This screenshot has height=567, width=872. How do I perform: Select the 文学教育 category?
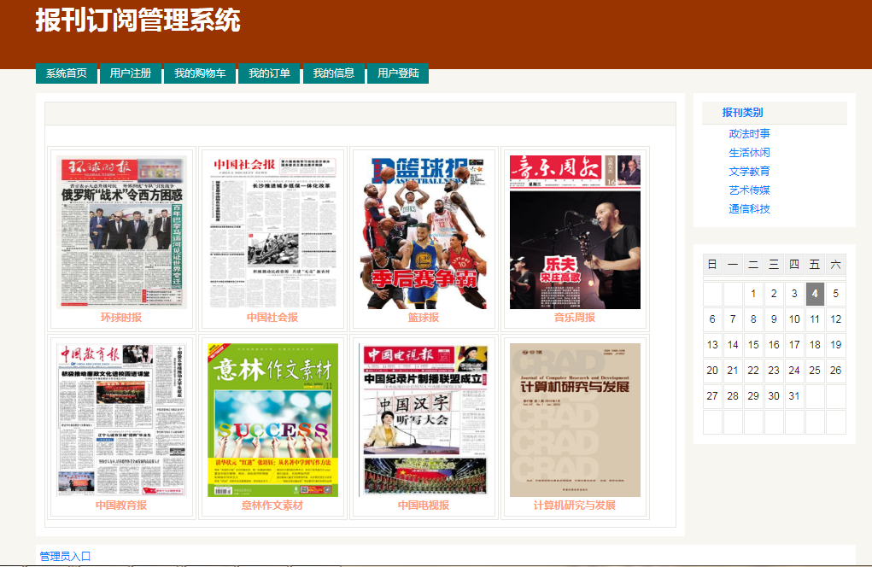pyautogui.click(x=750, y=172)
